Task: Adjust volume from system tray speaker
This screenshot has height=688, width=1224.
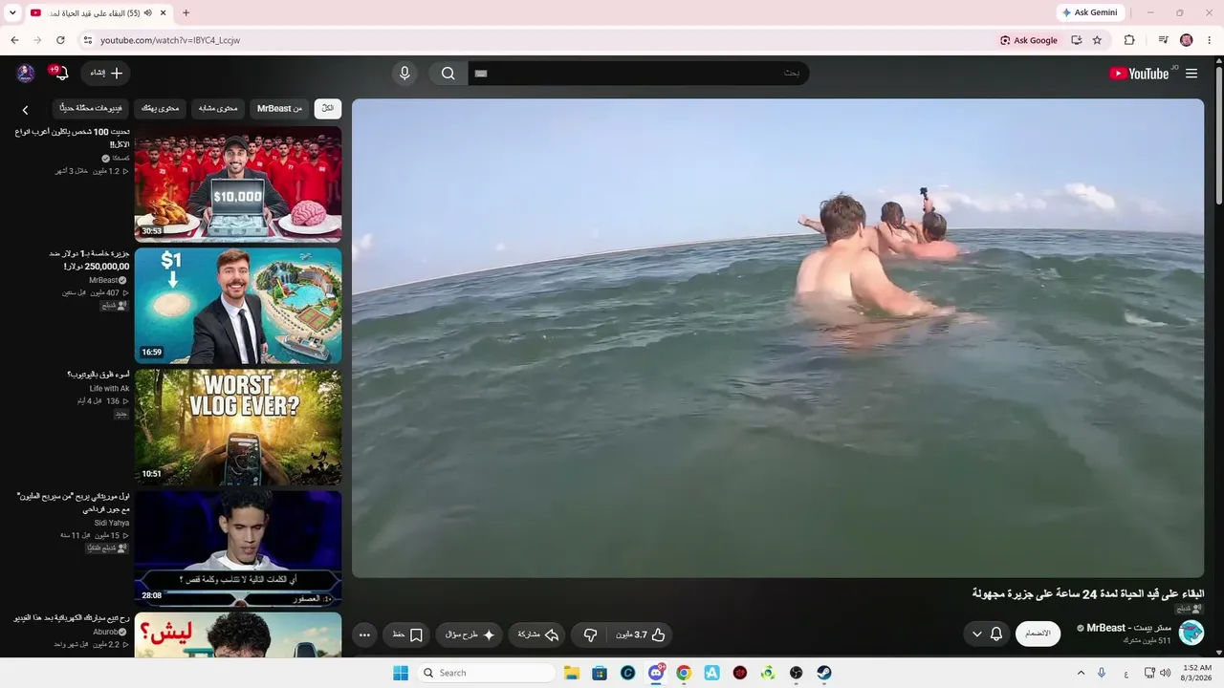Action: [1165, 673]
